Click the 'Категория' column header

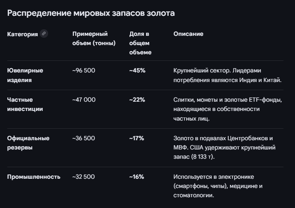pos(22,34)
